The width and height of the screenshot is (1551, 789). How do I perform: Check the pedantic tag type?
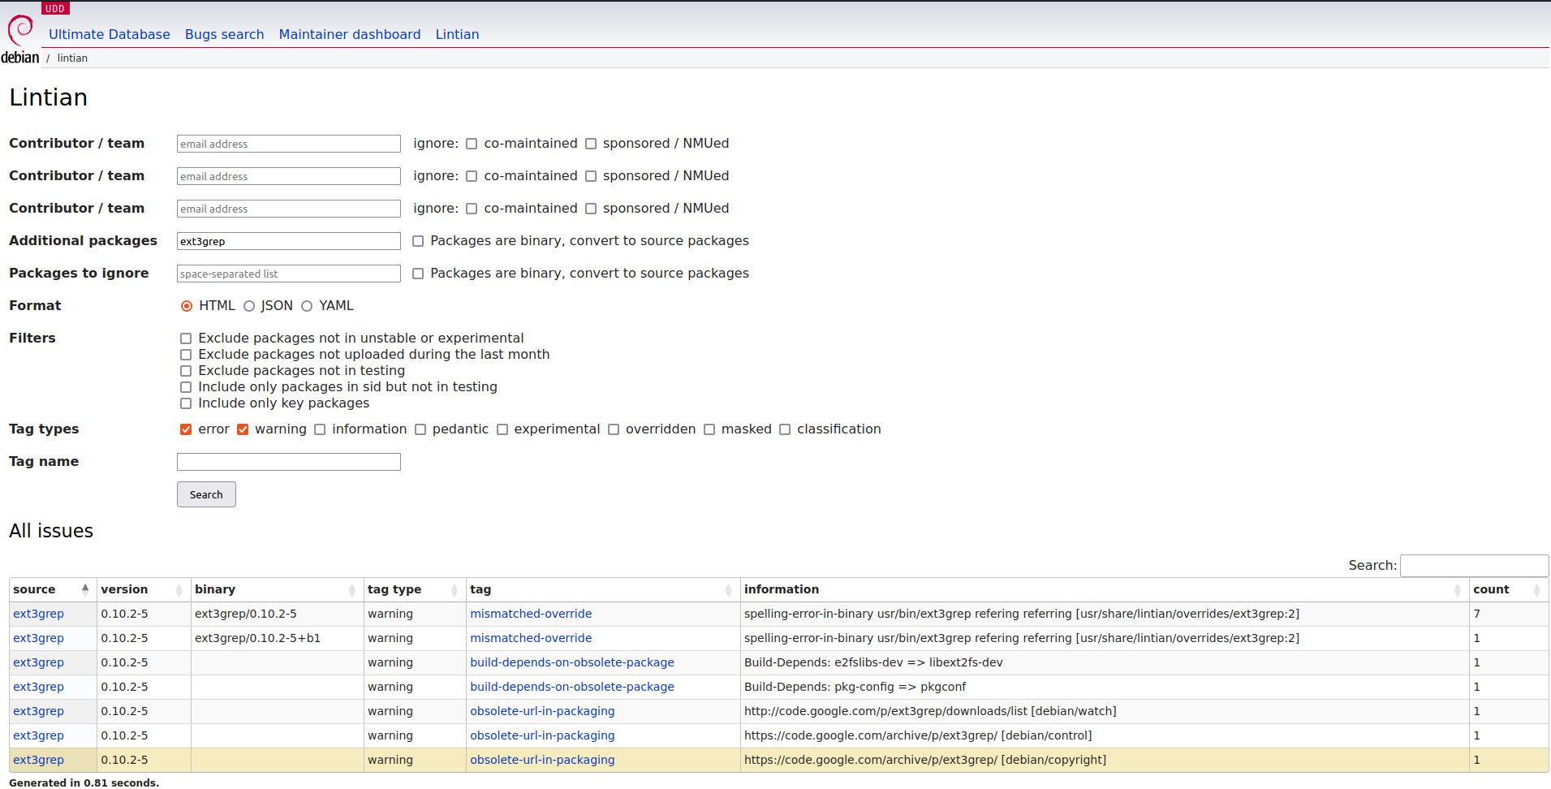(x=420, y=429)
